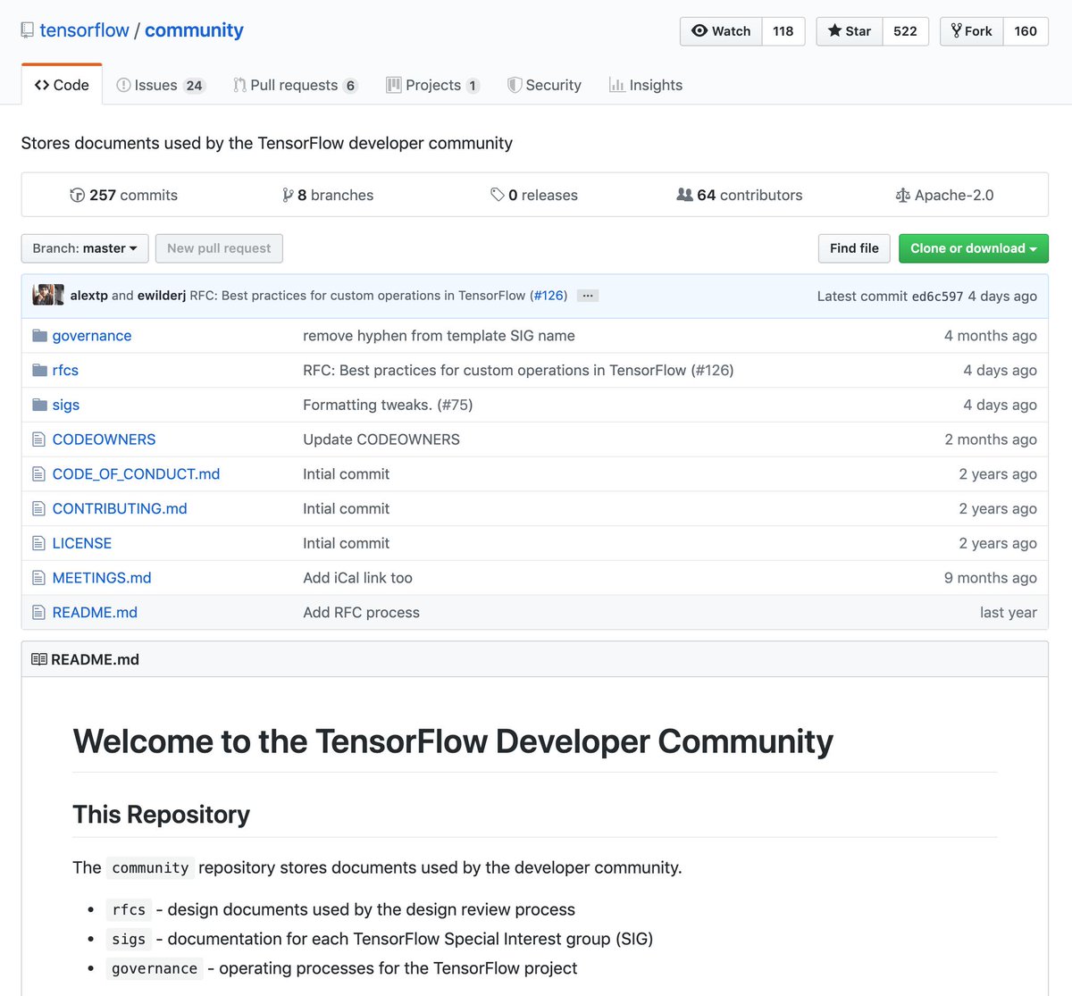This screenshot has width=1072, height=996.
Task: Open the CODEOWNERS file
Action: pos(104,439)
